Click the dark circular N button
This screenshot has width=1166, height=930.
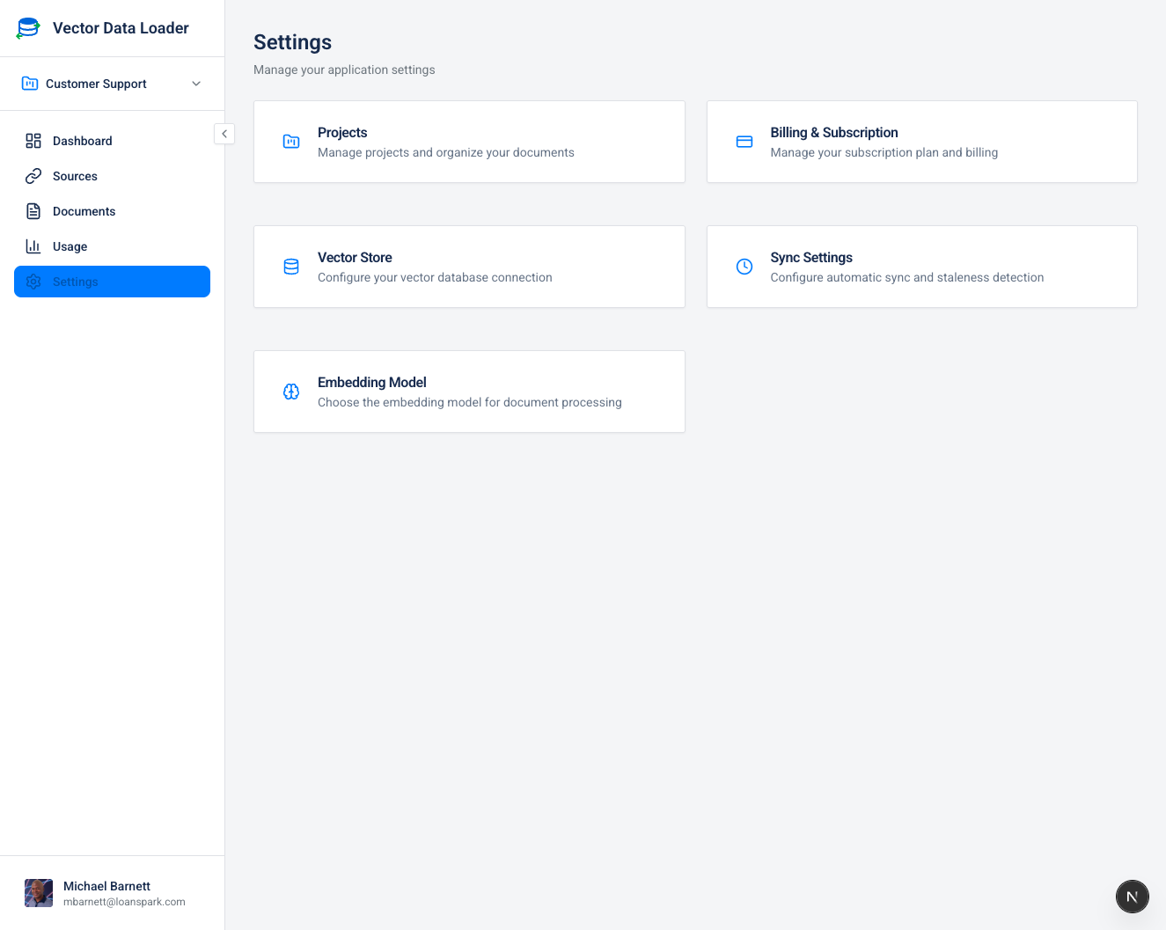tap(1132, 896)
